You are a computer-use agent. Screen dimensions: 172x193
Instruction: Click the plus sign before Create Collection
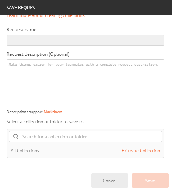click(123, 151)
